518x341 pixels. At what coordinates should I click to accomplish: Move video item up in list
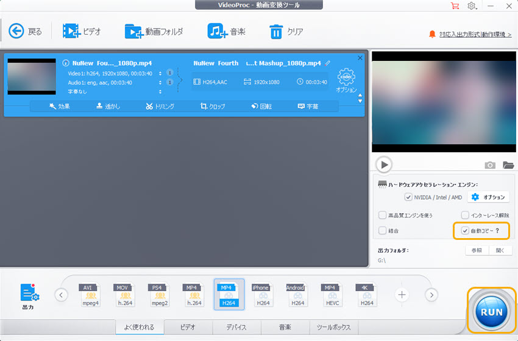(360, 96)
